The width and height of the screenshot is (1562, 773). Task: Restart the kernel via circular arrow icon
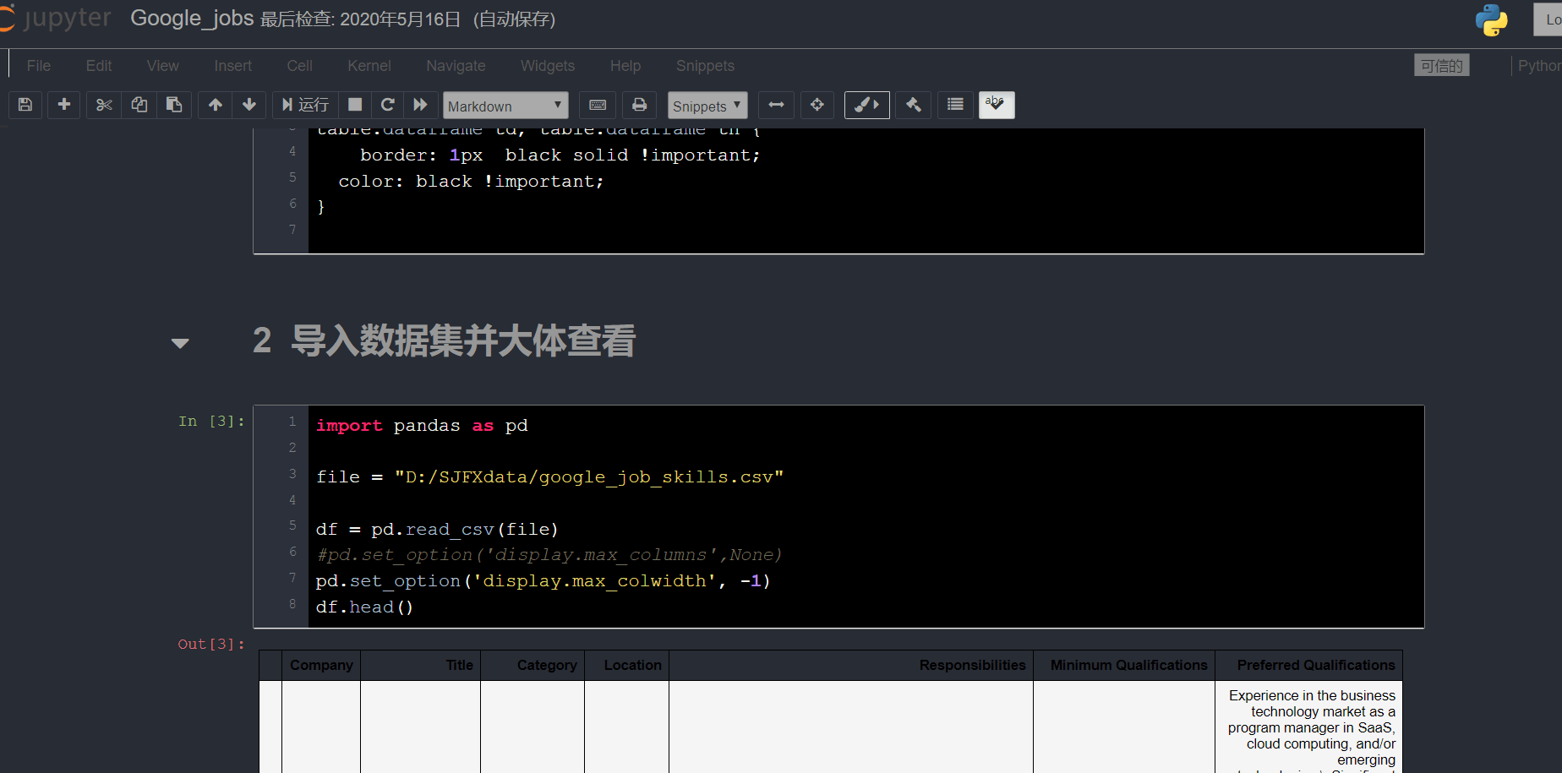pos(387,105)
